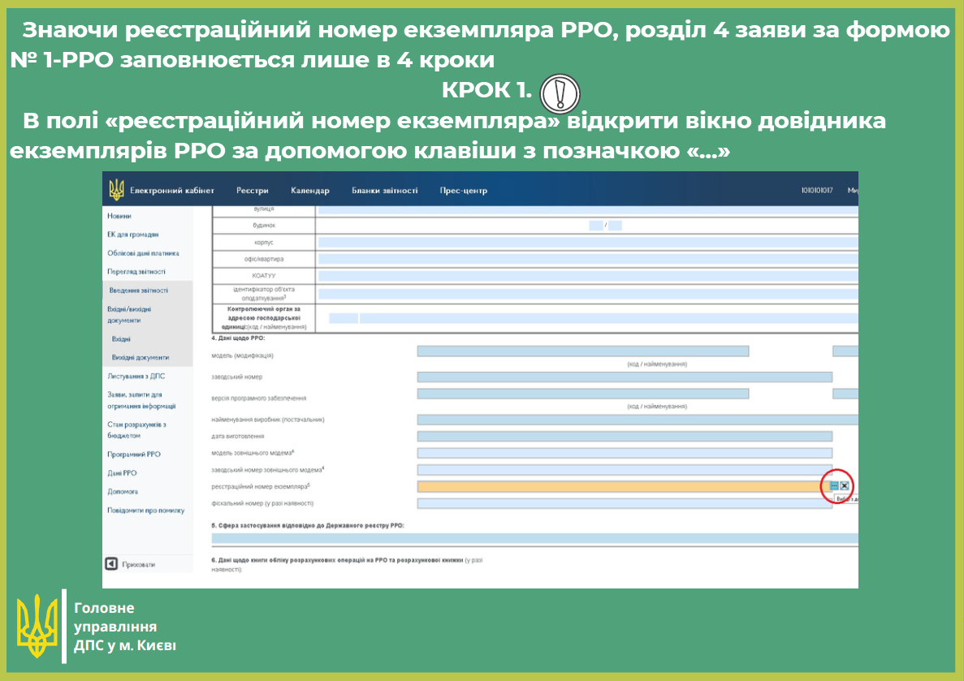
Task: Open the Прес-центр menu
Action: coord(464,191)
